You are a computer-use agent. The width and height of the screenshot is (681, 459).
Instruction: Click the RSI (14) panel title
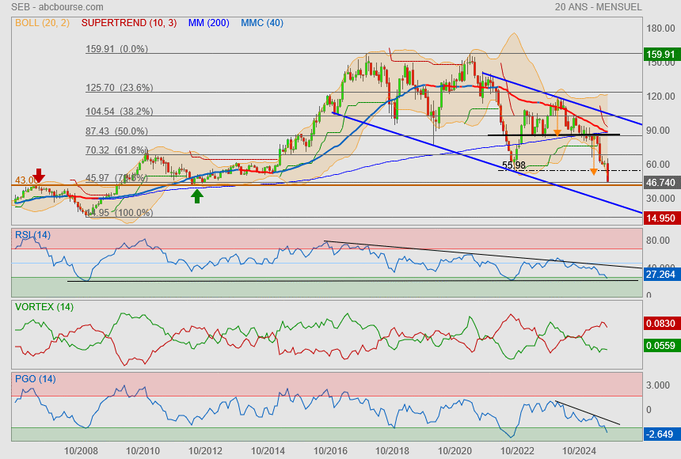click(x=32, y=233)
